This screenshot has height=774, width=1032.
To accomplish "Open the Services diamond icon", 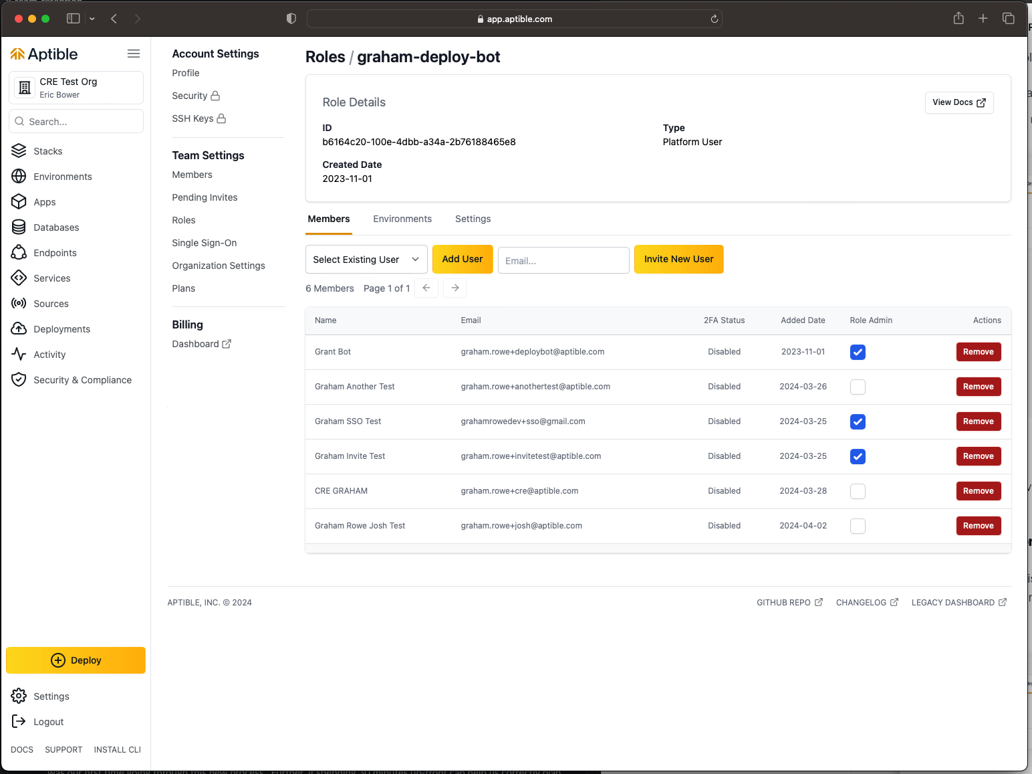I will [x=19, y=278].
